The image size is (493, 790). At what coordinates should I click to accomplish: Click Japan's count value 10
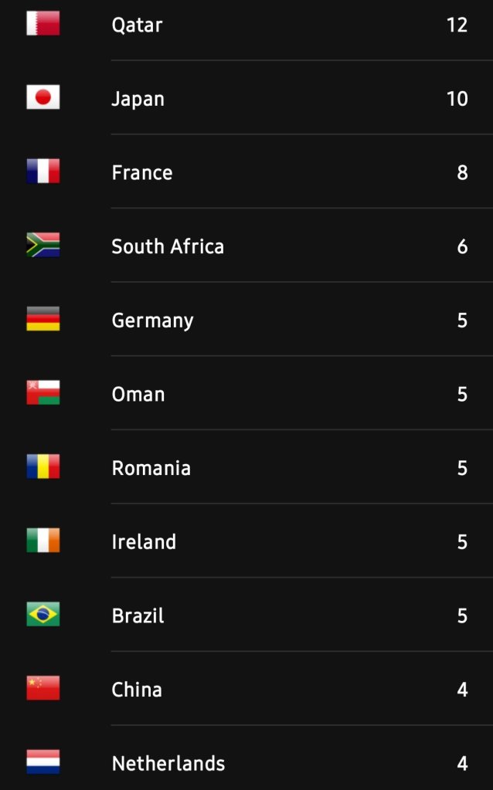[x=457, y=99]
